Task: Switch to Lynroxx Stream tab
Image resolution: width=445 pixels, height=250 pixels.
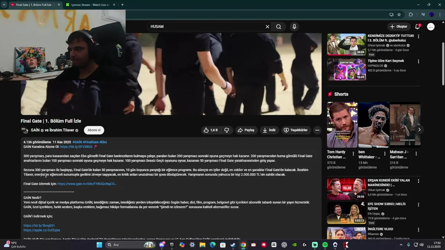Action: click(x=90, y=5)
